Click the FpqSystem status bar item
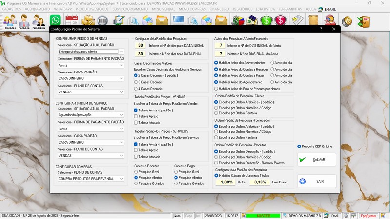The height and width of the screenshot is (219, 390). pyautogui.click(x=369, y=216)
